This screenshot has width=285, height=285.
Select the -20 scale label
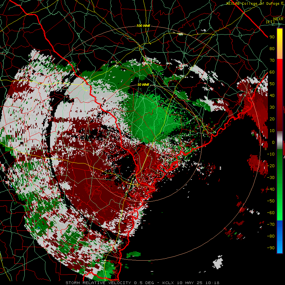271,166
